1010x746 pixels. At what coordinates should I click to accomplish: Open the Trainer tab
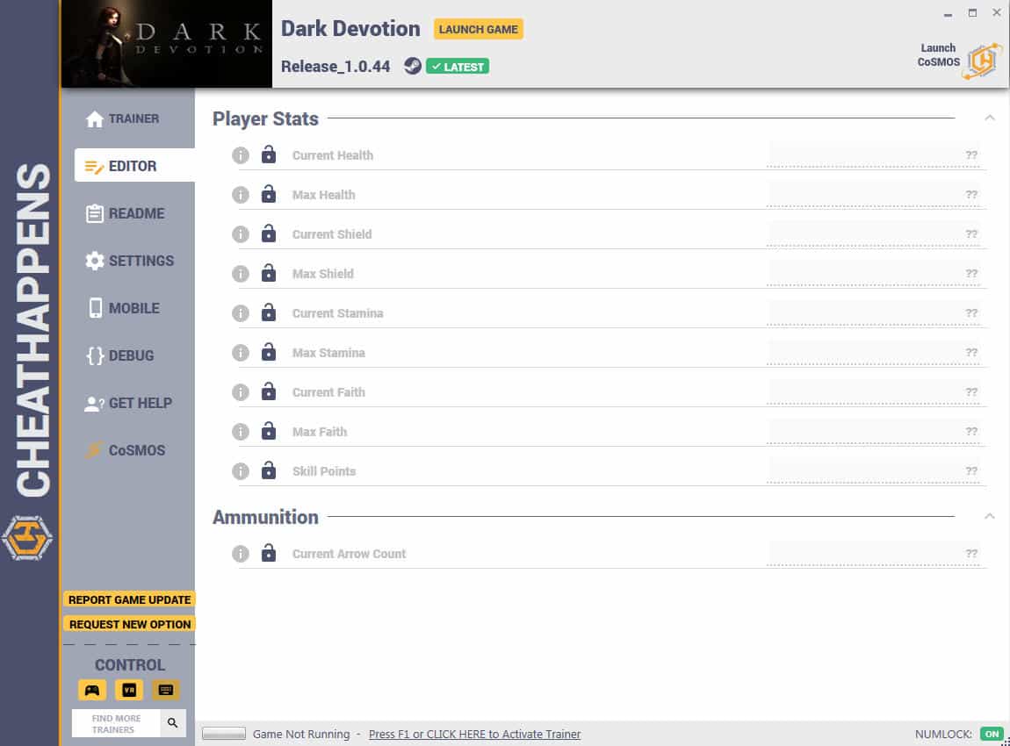[x=122, y=118]
